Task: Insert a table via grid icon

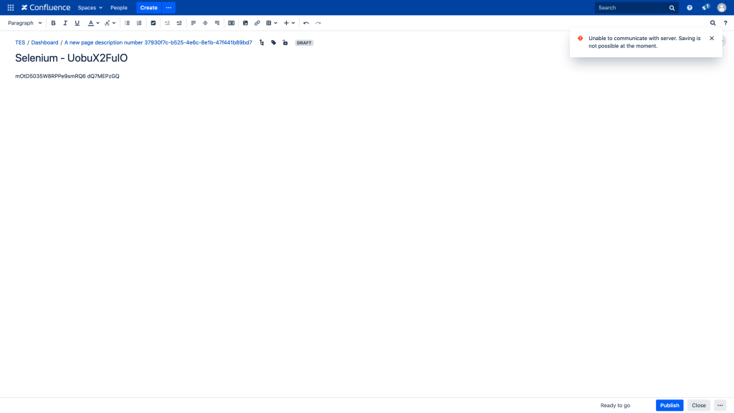Action: [269, 23]
